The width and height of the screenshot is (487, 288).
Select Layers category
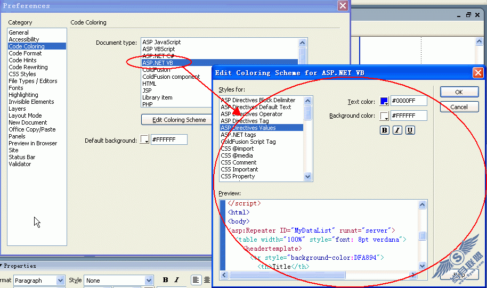tap(17, 109)
